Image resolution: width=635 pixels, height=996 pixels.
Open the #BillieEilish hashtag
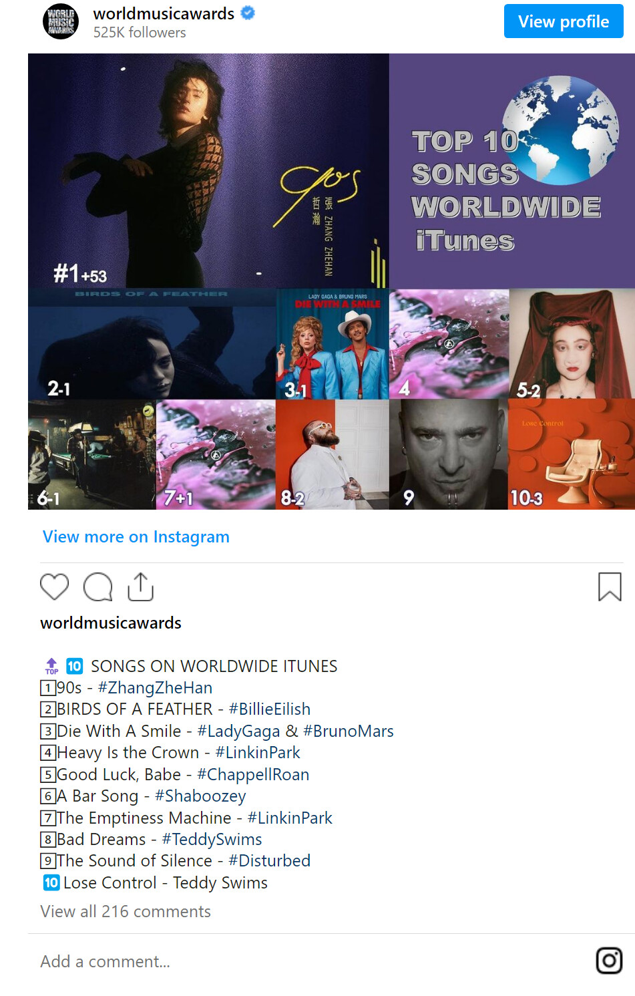click(270, 709)
